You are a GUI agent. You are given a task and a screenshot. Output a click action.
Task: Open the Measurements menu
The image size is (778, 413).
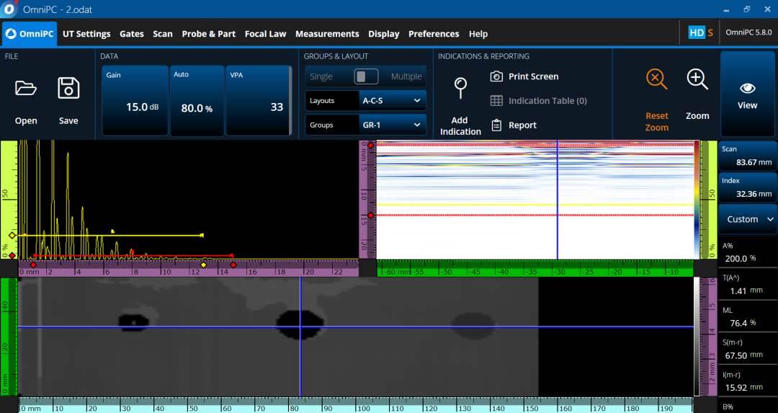coord(327,34)
